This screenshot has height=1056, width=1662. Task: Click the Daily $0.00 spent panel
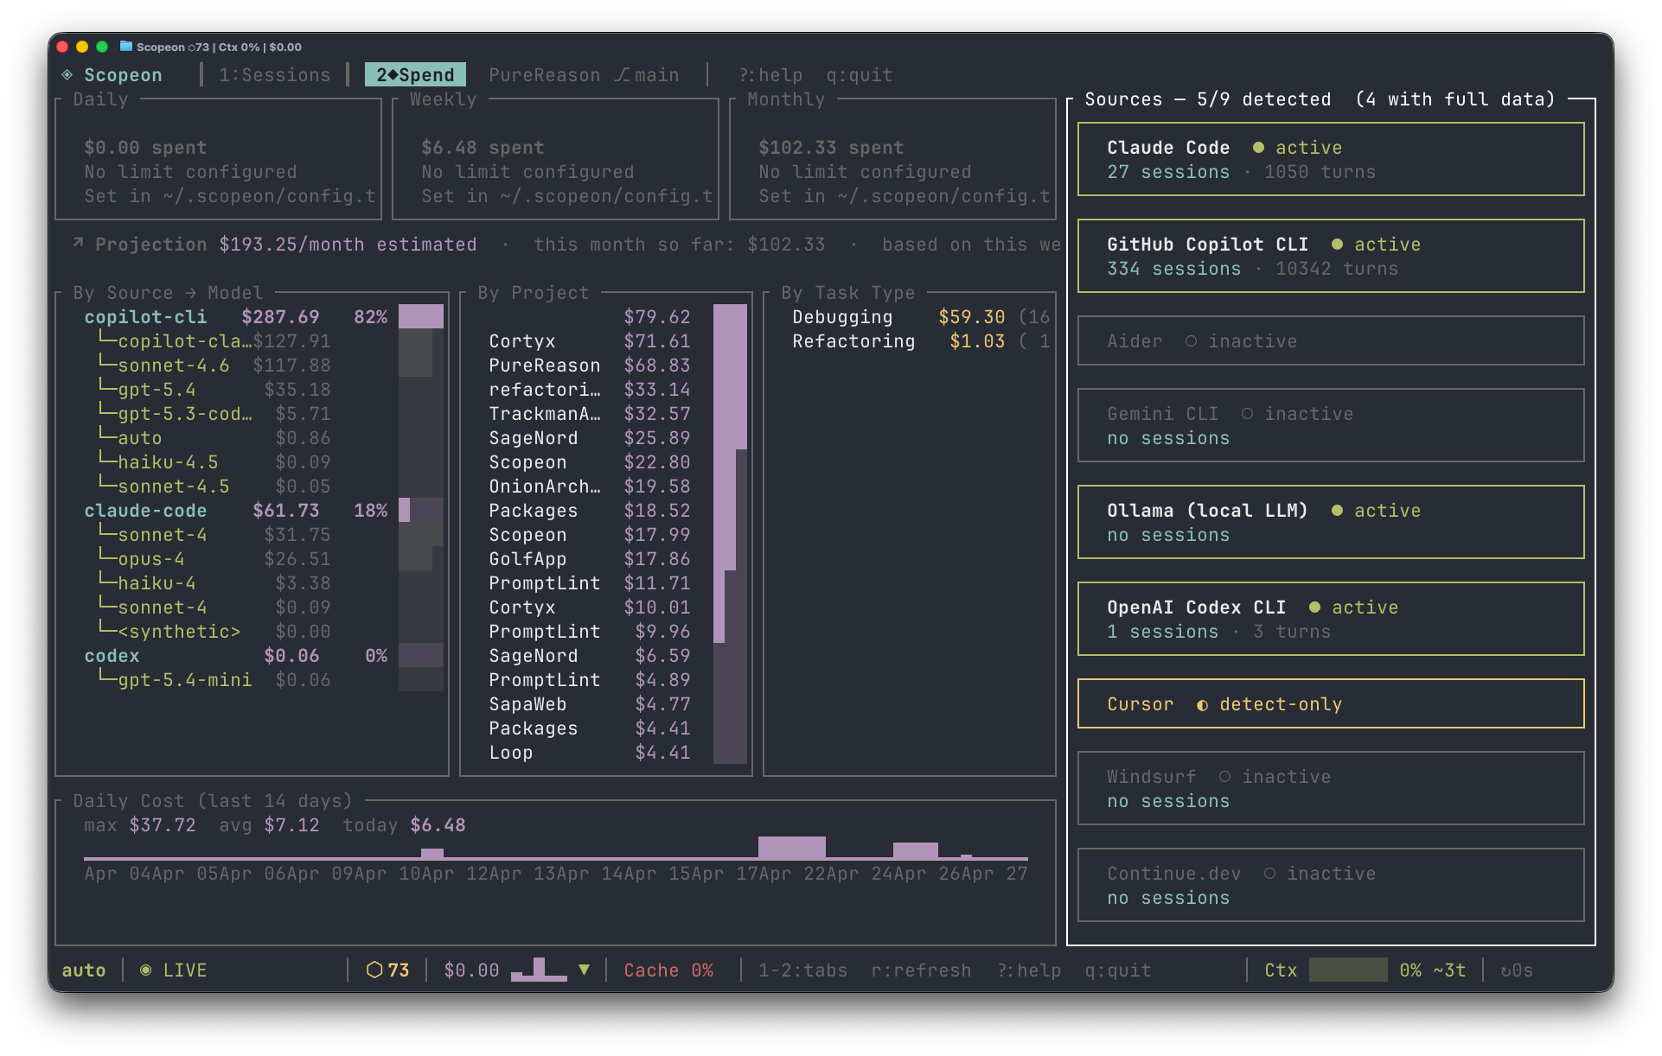(218, 159)
